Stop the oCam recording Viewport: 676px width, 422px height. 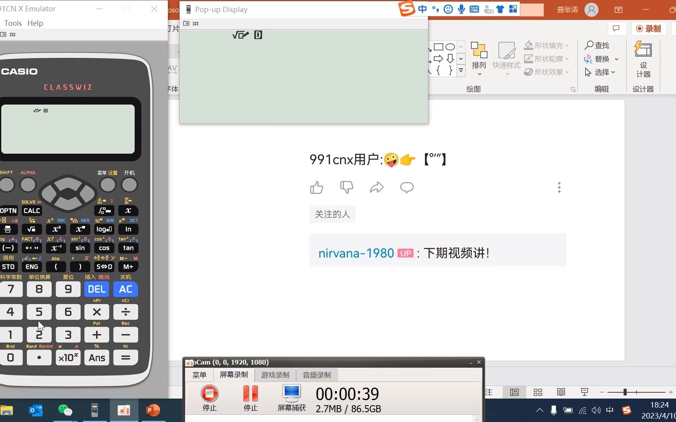(x=210, y=398)
